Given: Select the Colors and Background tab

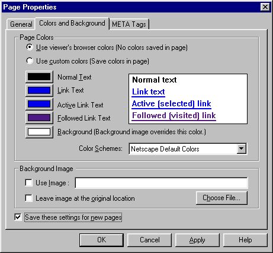Looking at the screenshot, I should (72, 23).
